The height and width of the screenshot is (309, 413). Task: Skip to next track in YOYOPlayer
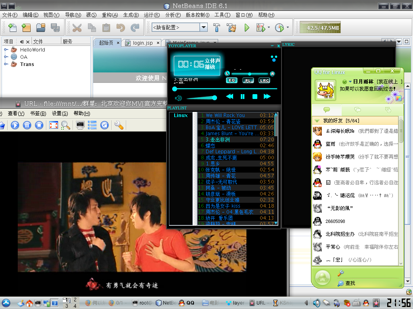(x=267, y=97)
